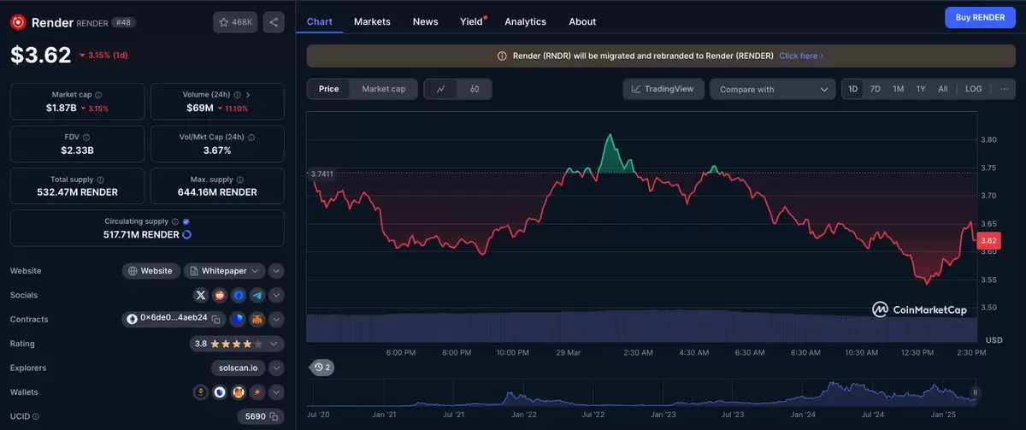
Task: Set chart range to 1M
Action: pyautogui.click(x=898, y=89)
